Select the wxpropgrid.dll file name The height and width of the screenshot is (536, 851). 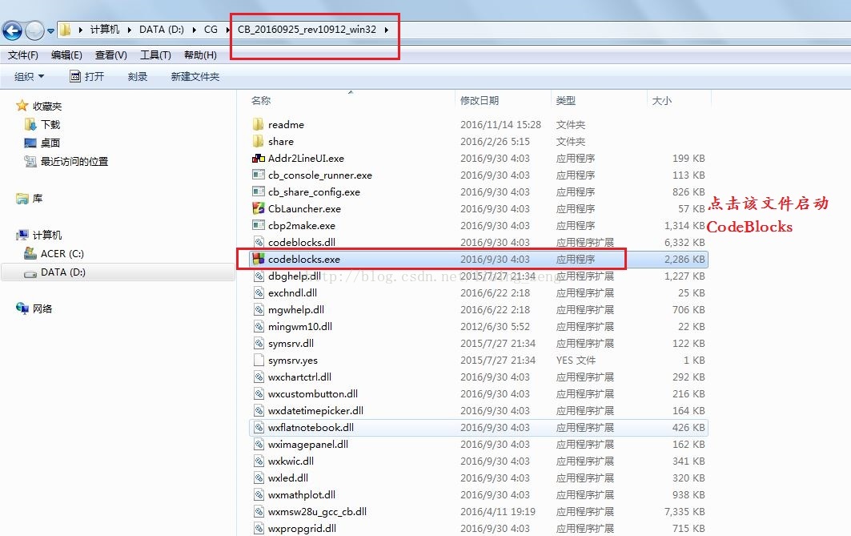303,529
